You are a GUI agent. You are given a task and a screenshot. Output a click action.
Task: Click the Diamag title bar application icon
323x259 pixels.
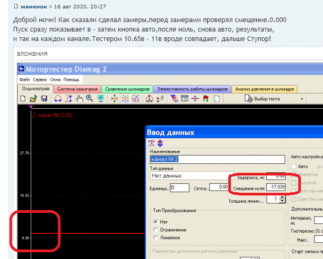click(21, 69)
